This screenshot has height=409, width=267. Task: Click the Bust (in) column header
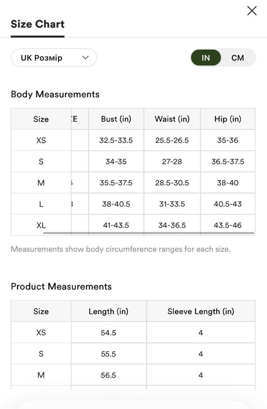click(116, 119)
